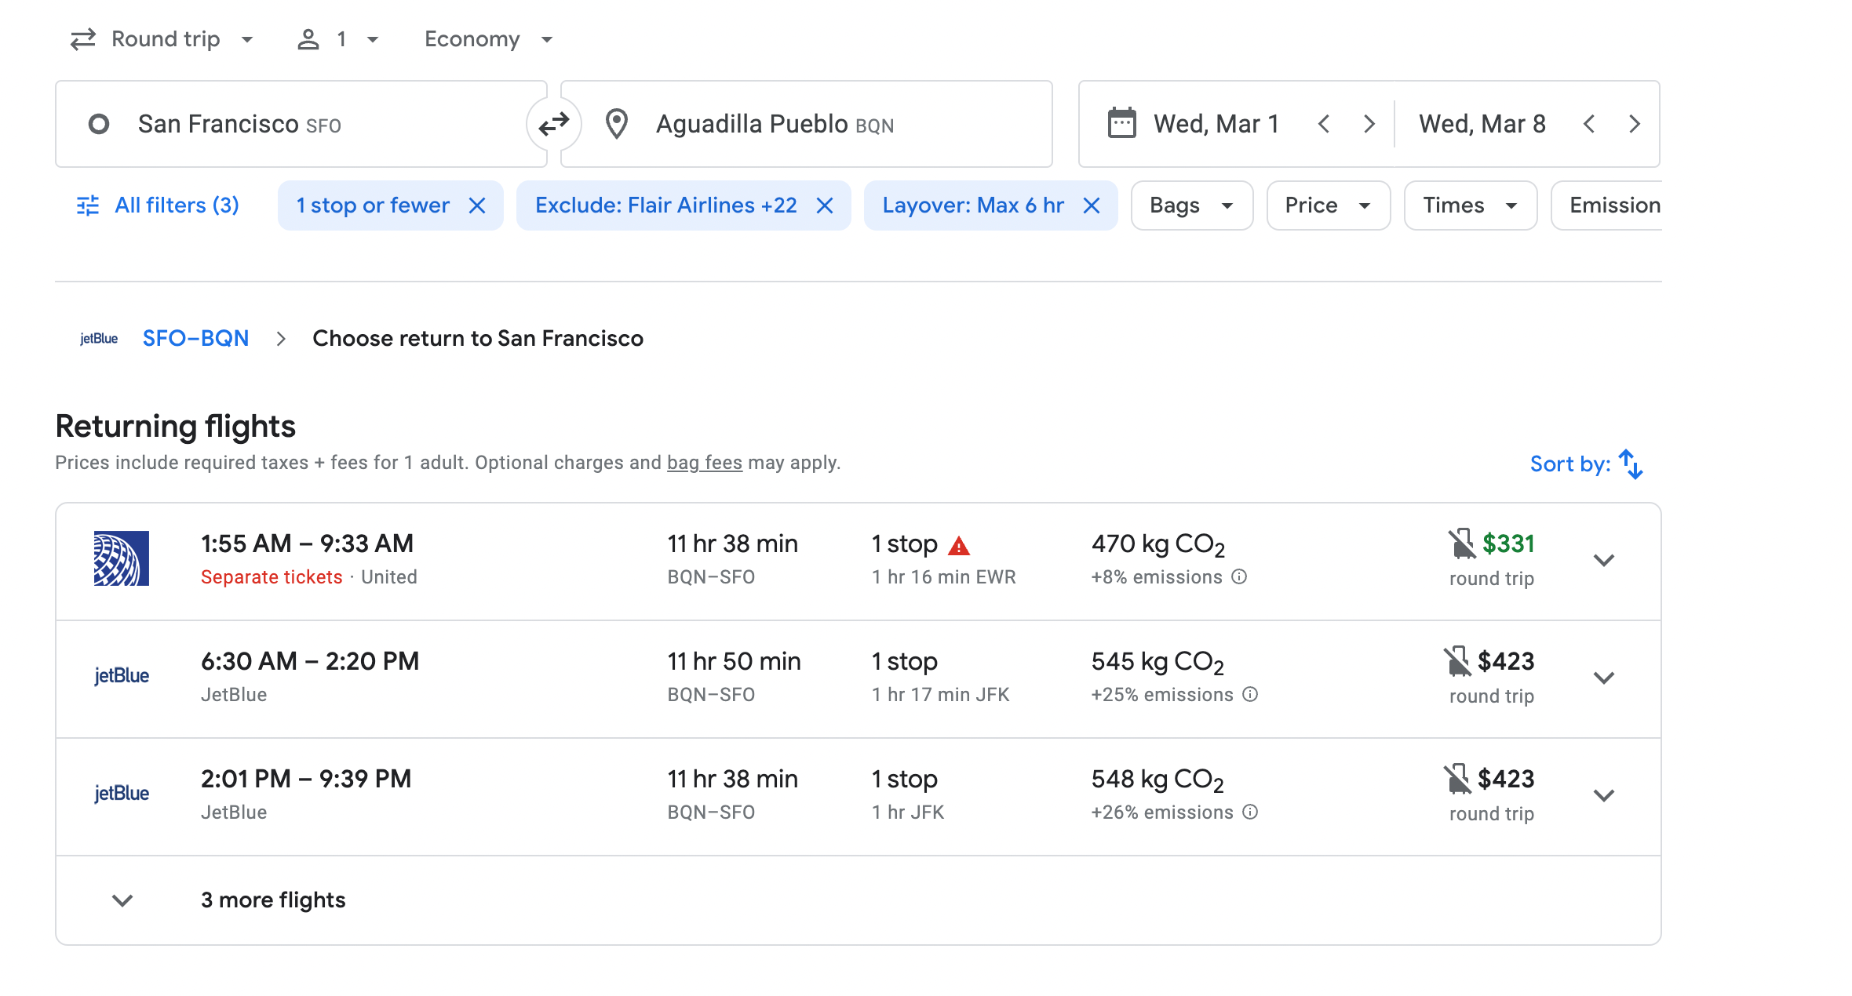Viewport: 1852px width, 996px height.
Task: Click the bag fees link
Action: [704, 463]
